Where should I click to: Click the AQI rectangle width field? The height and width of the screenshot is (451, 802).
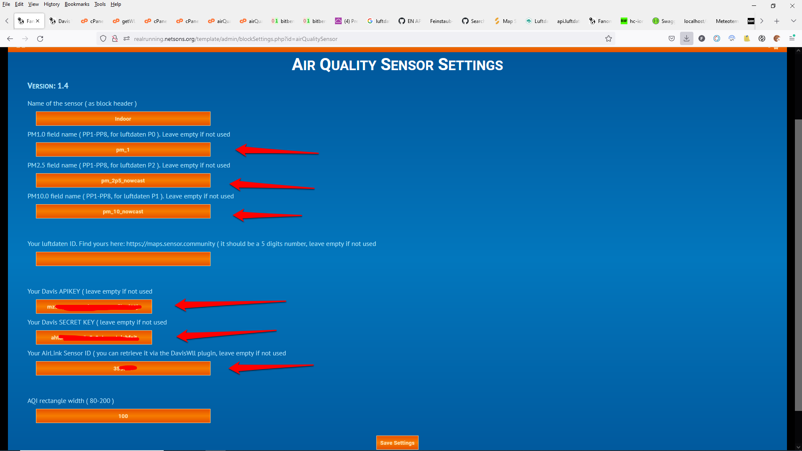pos(123,416)
